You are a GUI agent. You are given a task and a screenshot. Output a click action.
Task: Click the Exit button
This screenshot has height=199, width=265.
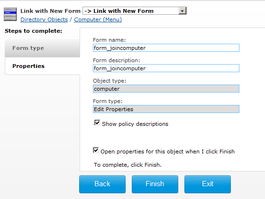[x=208, y=184]
